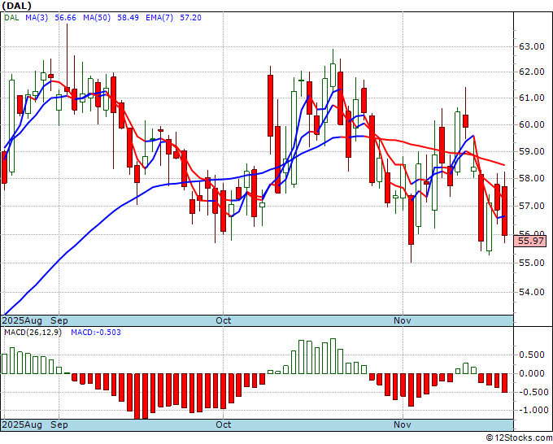553x444 pixels.
Task: Click the Sep label on price timeline
Action: pos(59,320)
